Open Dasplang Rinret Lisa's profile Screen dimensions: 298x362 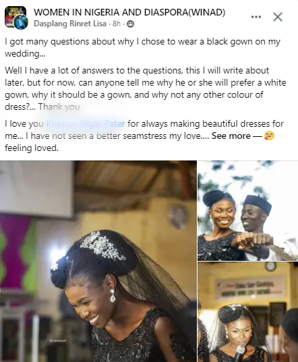70,24
